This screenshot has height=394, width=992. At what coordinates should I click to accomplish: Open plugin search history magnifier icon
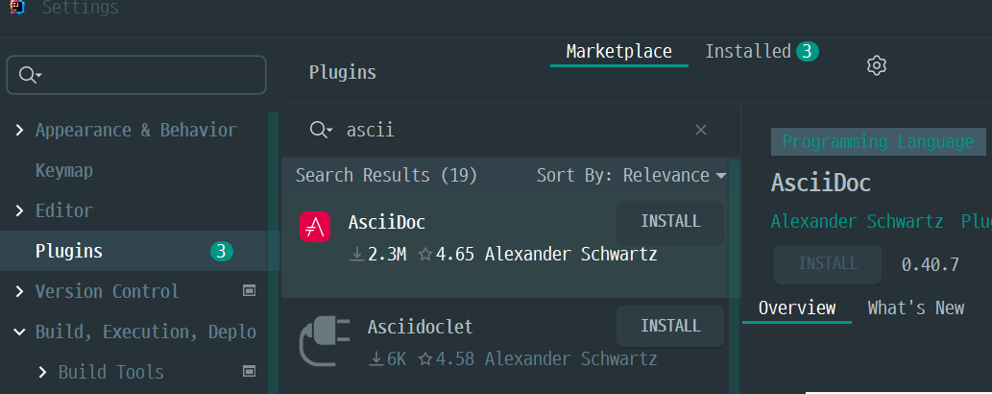(321, 130)
